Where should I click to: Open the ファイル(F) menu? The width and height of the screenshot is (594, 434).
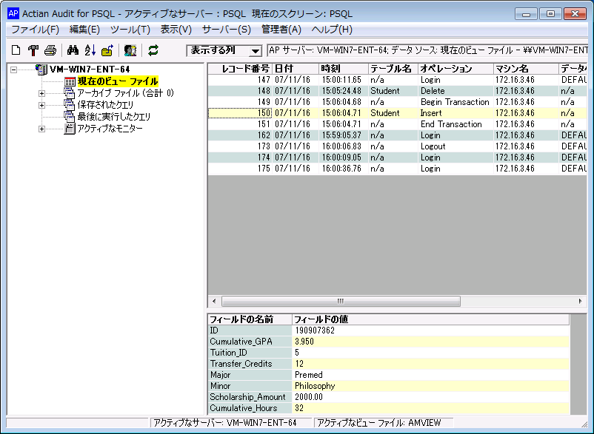35,30
